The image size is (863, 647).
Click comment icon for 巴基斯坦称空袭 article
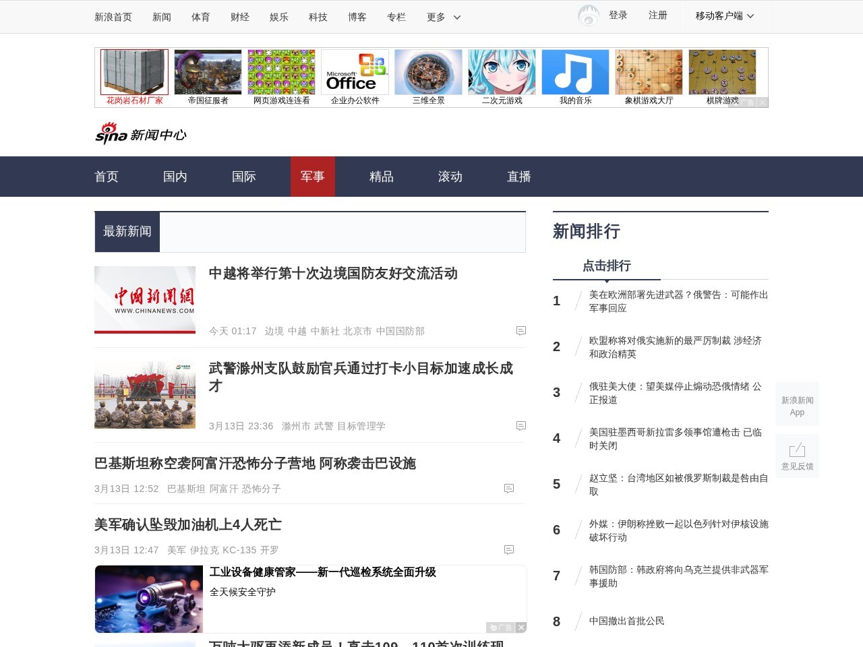[509, 489]
